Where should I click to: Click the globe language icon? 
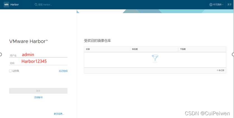211,5
